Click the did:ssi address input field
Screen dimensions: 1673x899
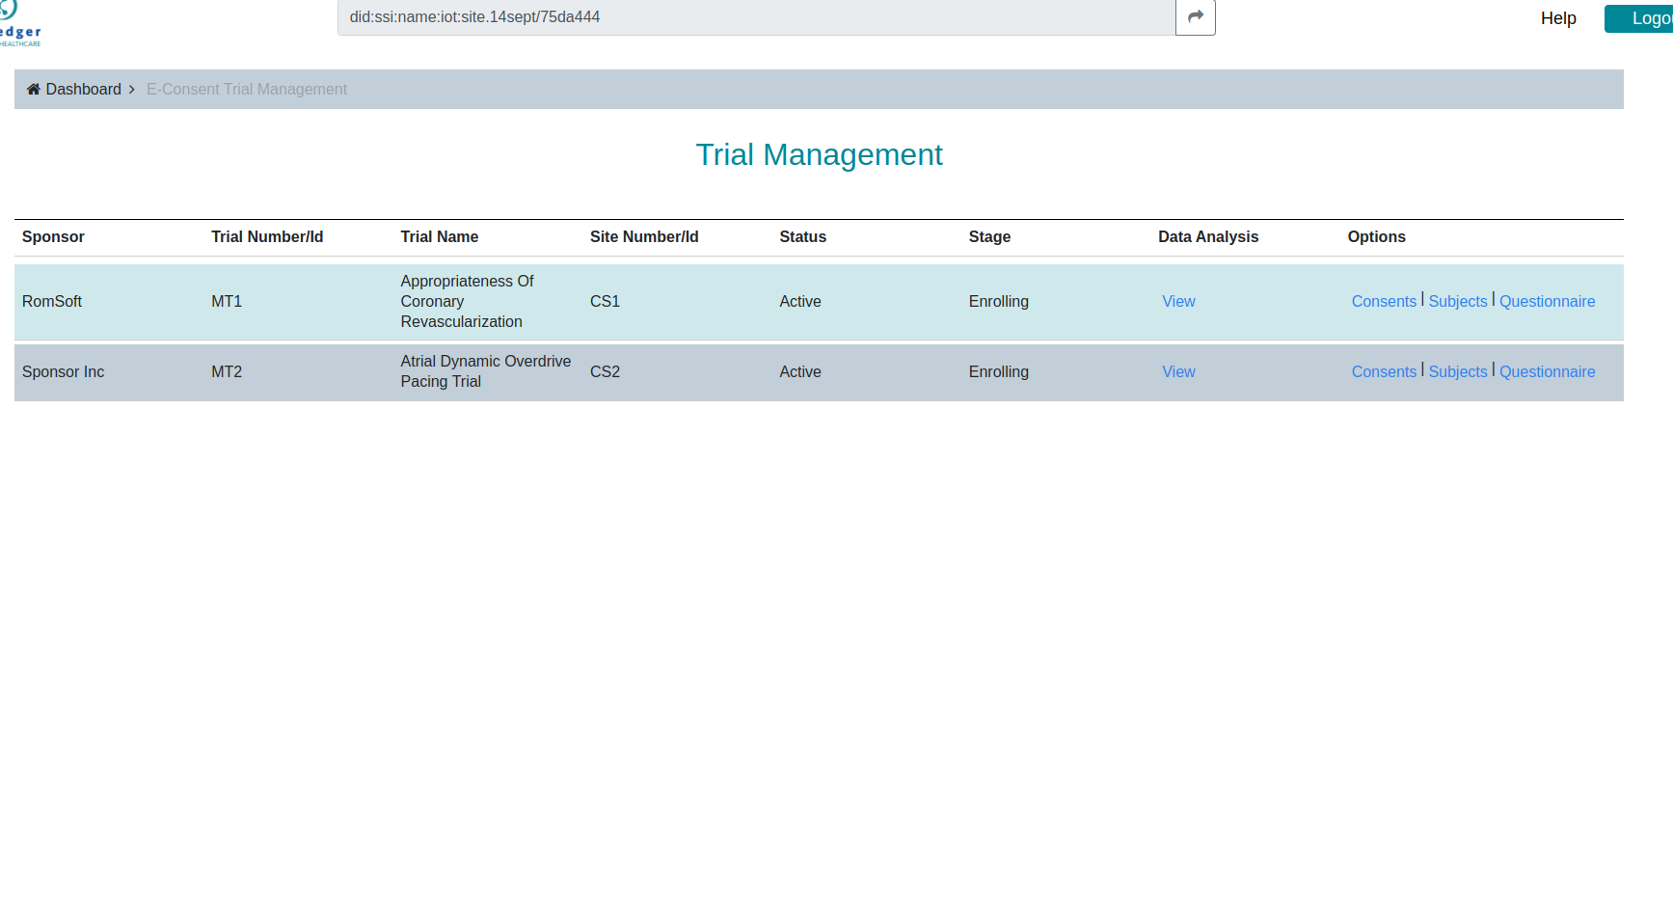[755, 16]
